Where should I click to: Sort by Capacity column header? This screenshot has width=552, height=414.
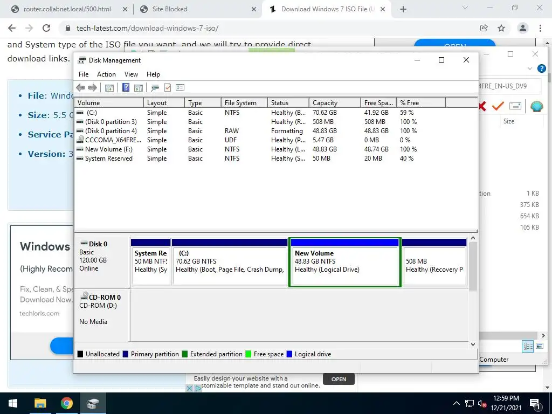(x=335, y=103)
